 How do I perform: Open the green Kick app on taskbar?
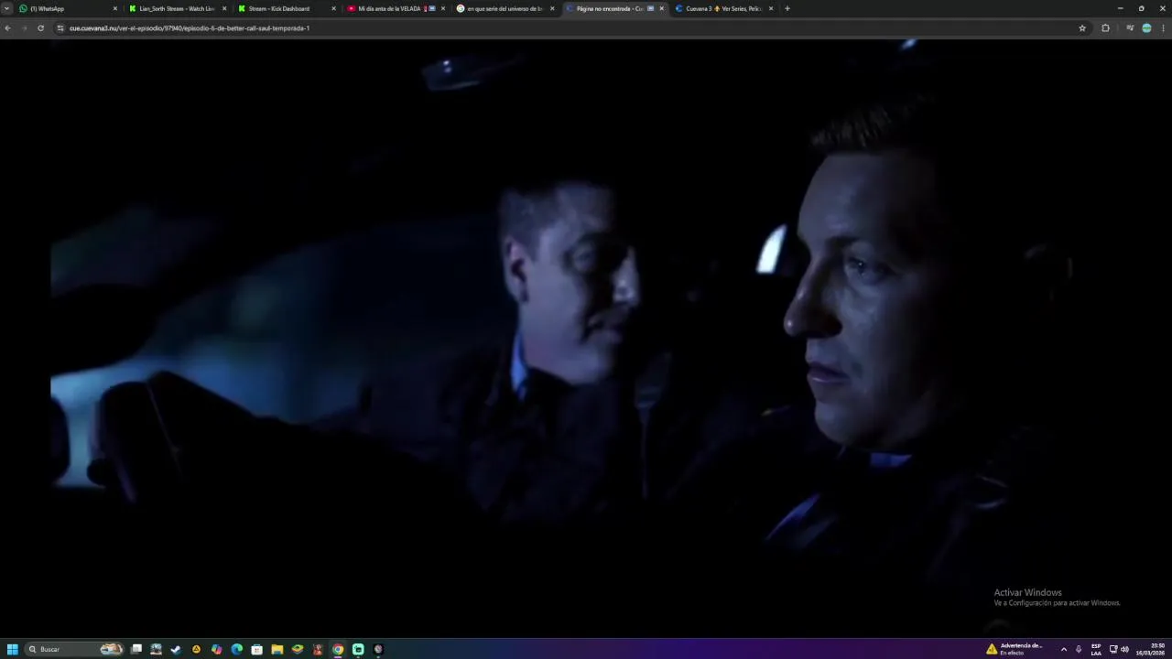pos(358,649)
